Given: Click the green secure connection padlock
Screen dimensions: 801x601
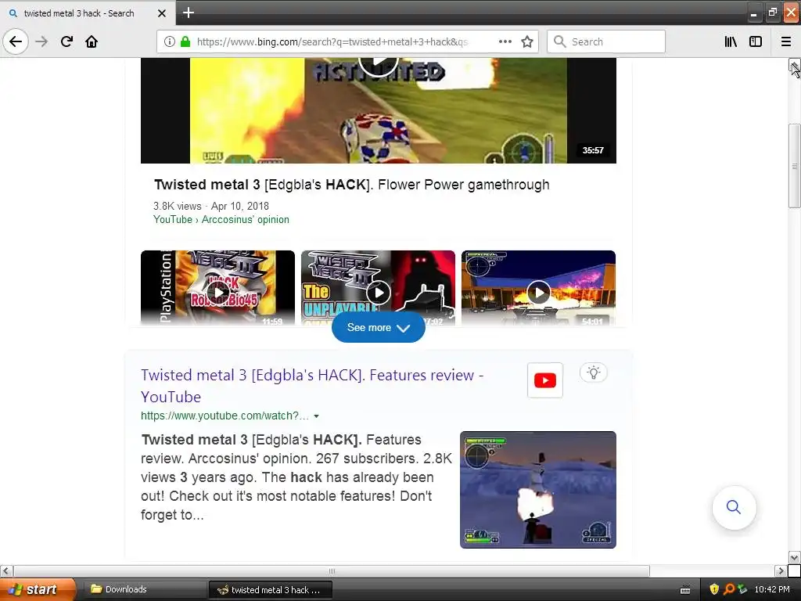Looking at the screenshot, I should coord(185,41).
